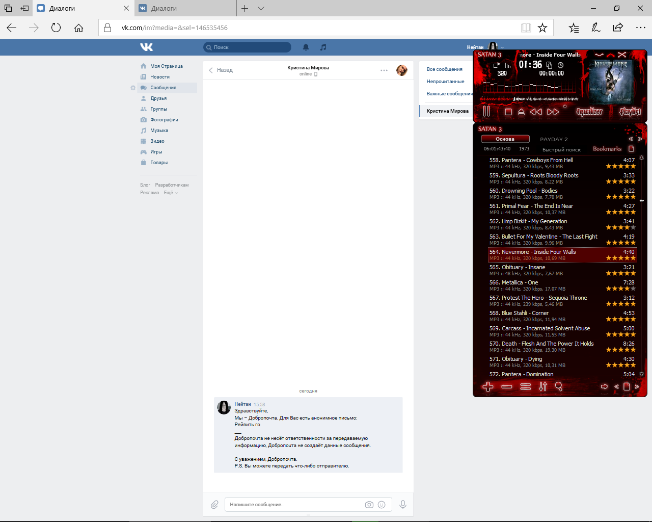Image resolution: width=652 pixels, height=522 pixels.
Task: Click the VK search field
Action: click(x=247, y=47)
